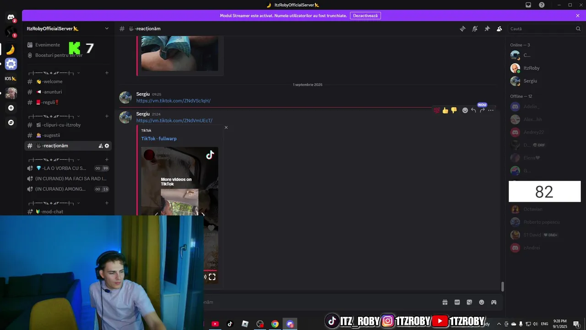This screenshot has height=330, width=586.
Task: Forward Sergiu's message
Action: 482,110
